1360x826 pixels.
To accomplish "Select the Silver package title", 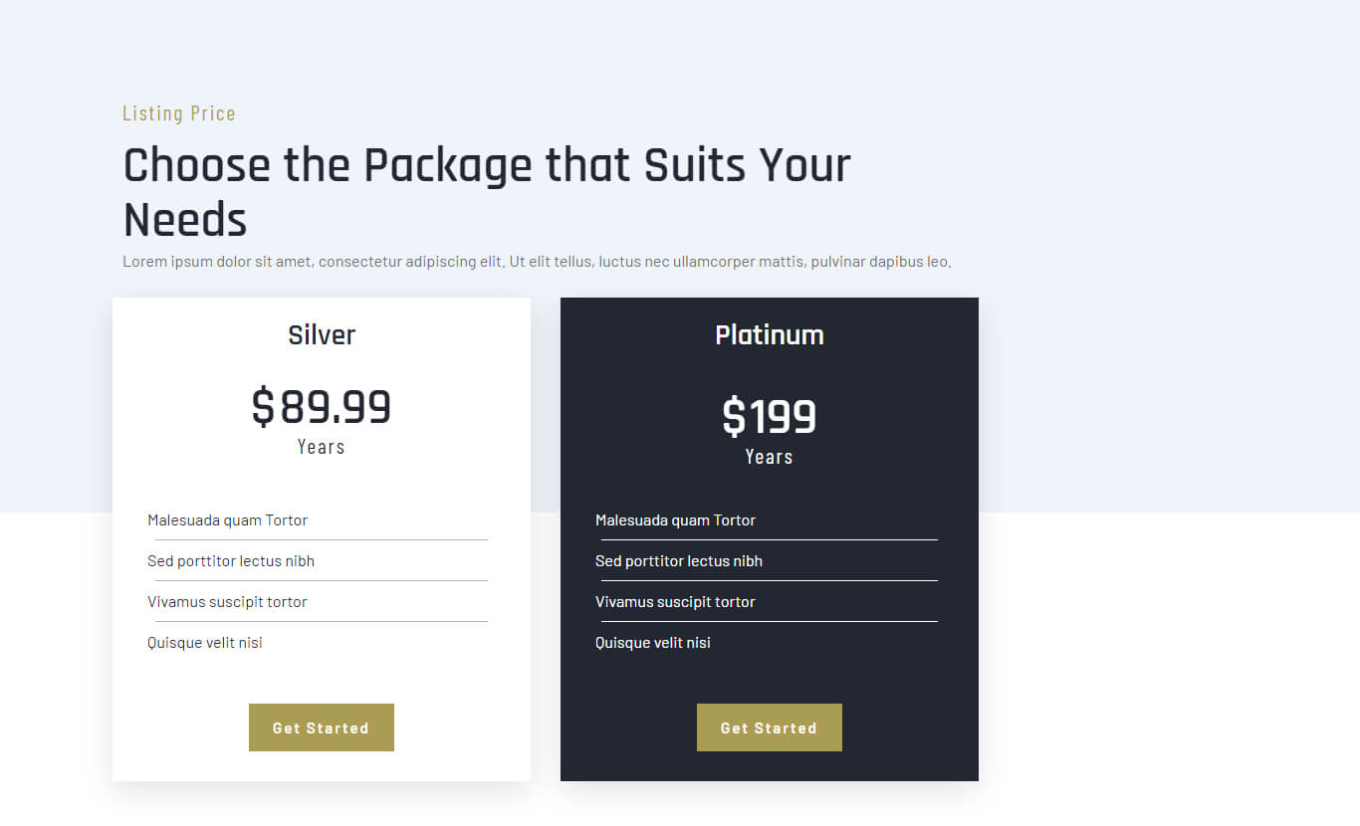I will (x=322, y=335).
